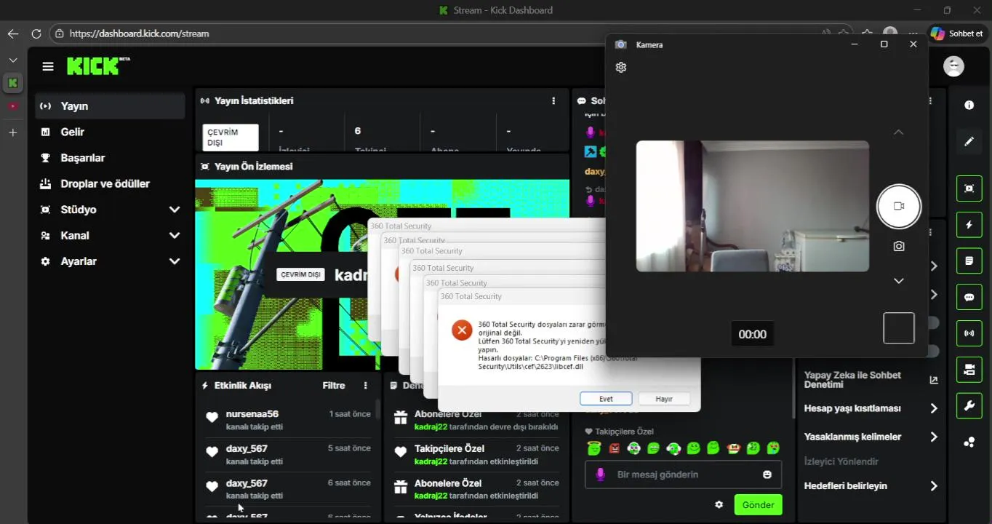Focus the Bir mesaj gönderin field
Screen dimensions: 992x524
pos(683,475)
